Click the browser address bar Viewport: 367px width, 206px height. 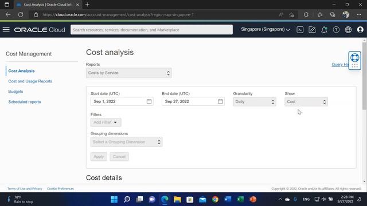click(x=154, y=15)
